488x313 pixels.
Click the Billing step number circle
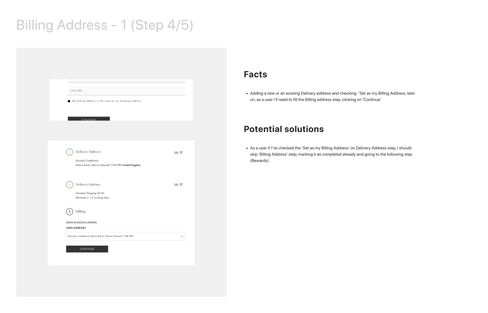coord(69,210)
